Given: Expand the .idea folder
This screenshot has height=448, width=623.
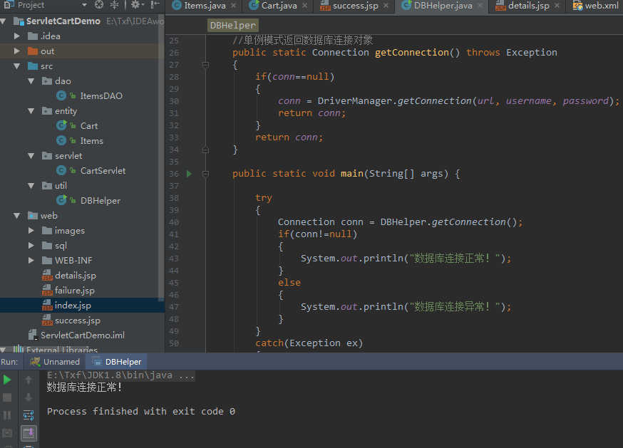Looking at the screenshot, I should (x=16, y=36).
